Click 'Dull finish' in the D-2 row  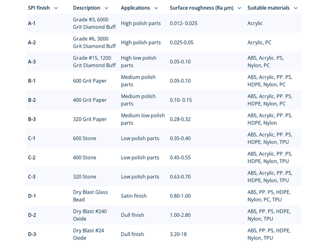132,215
